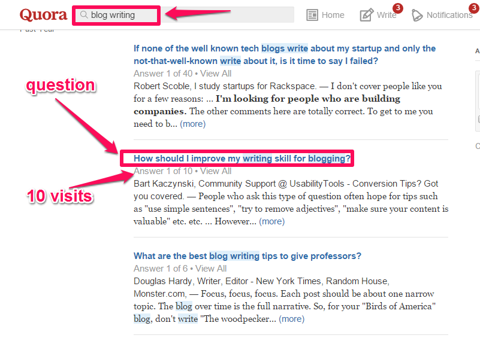View all 40 answers for the startup question

pos(216,74)
